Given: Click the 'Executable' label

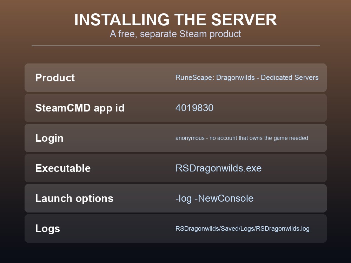Looking at the screenshot, I should pos(63,168).
